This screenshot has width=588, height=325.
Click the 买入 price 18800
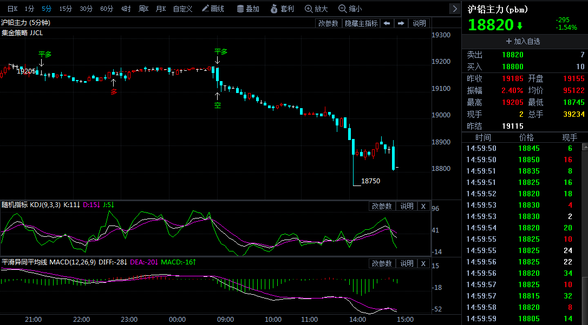pos(513,67)
